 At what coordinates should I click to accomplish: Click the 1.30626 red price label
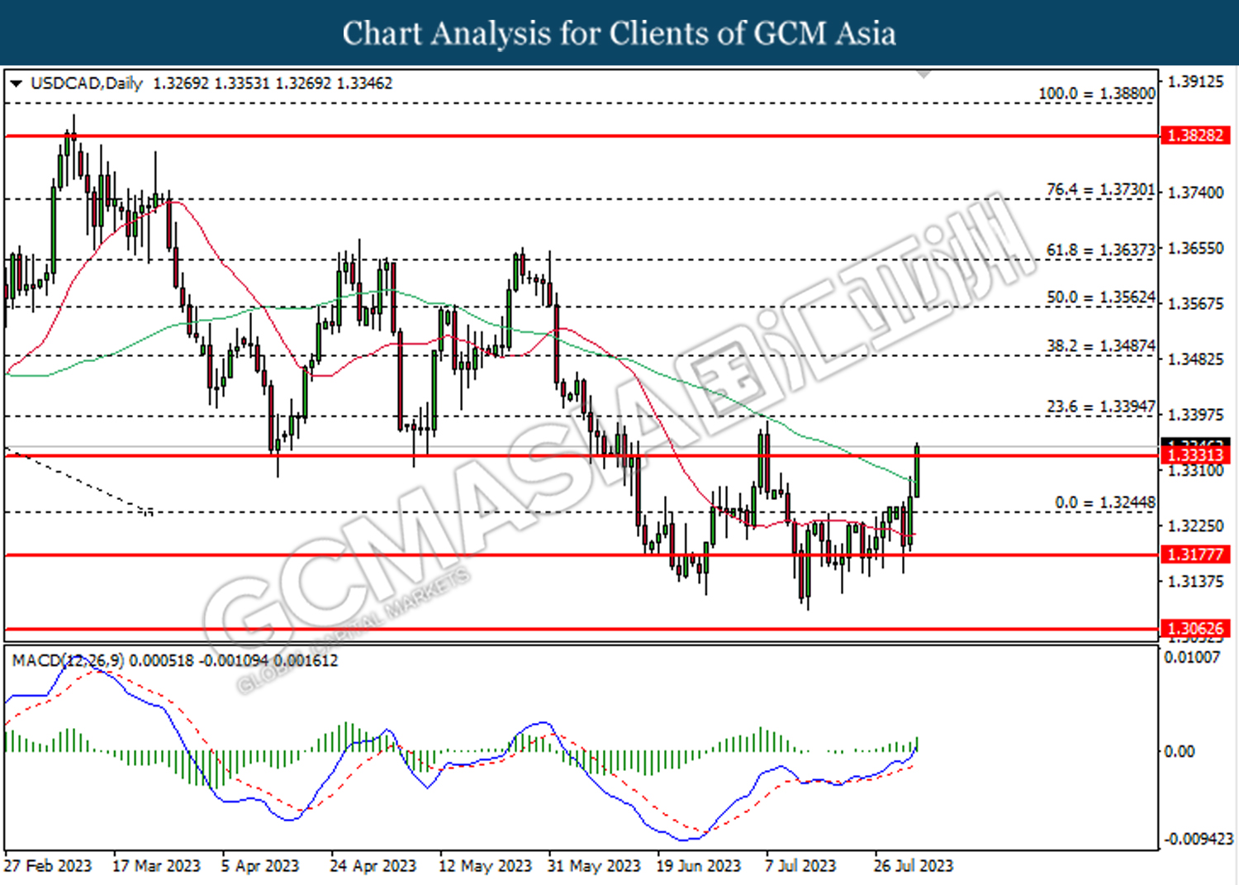1195,629
